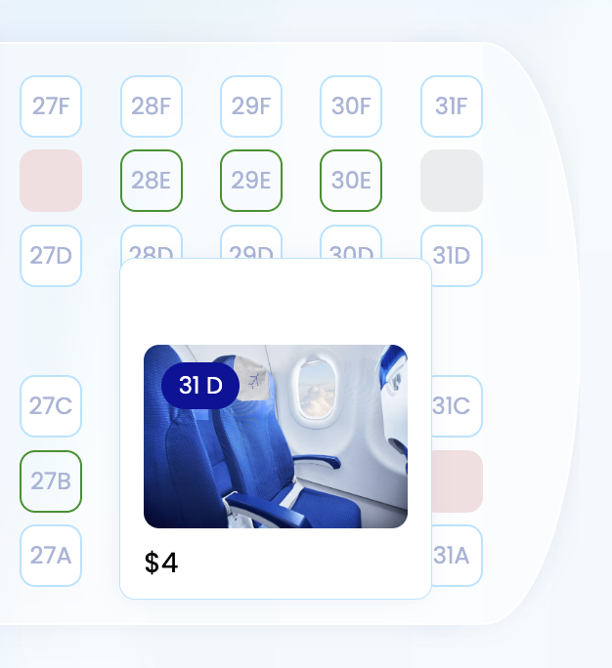Choose seat 28F
This screenshot has height=668, width=612.
pyautogui.click(x=152, y=106)
